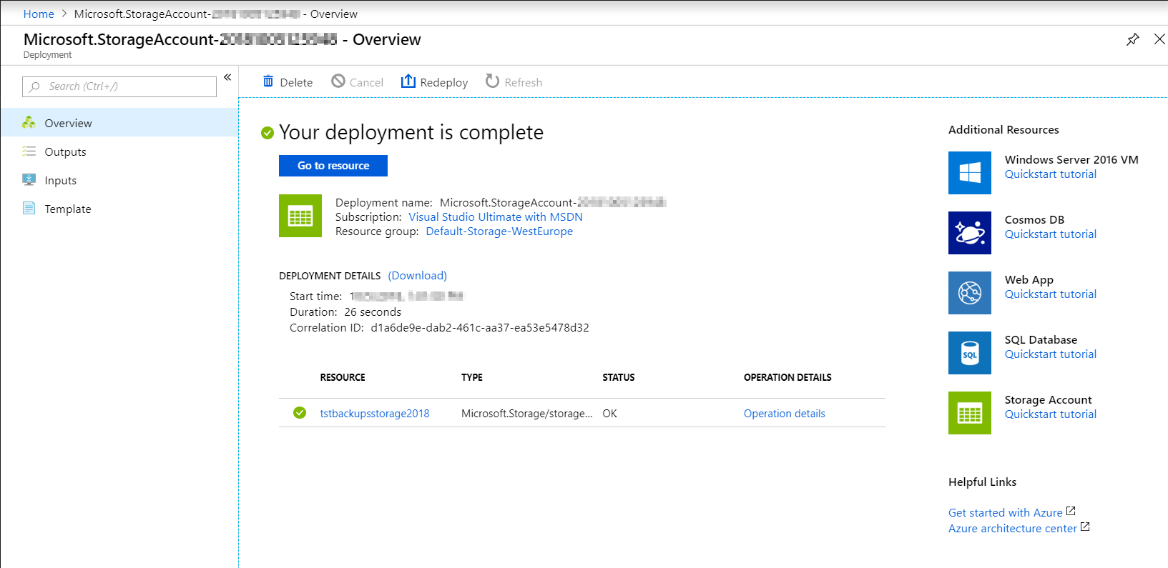The height and width of the screenshot is (568, 1168).
Task: Click the OK status cell
Action: pyautogui.click(x=610, y=414)
